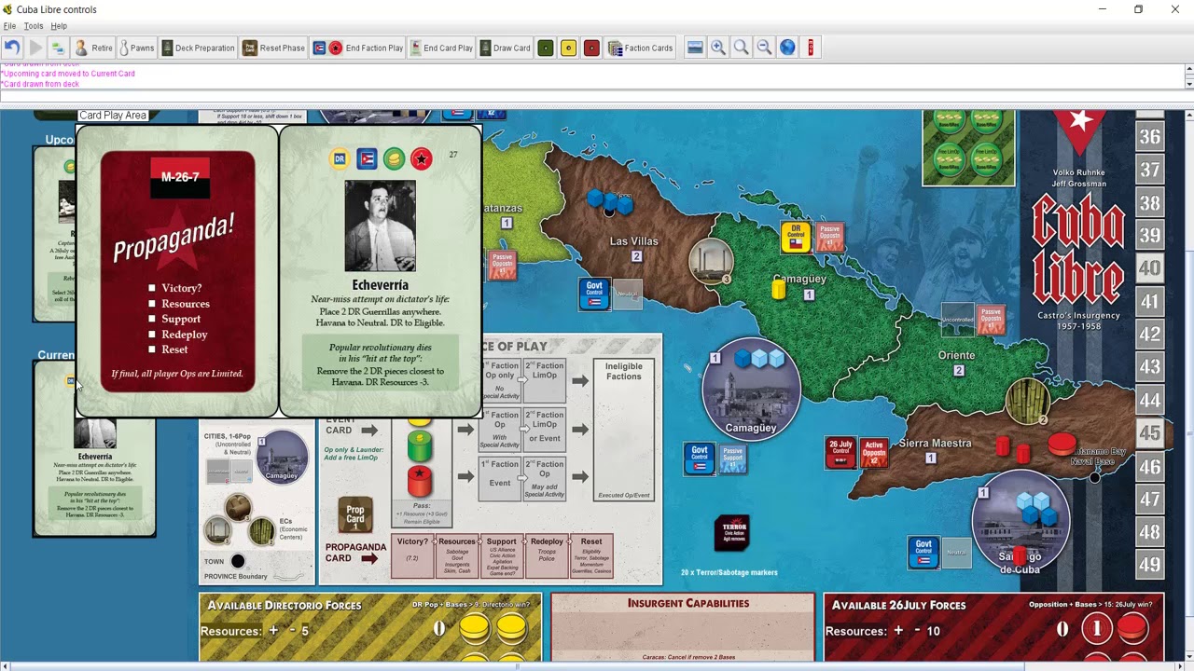Zoom out with the minus magnifier
The height and width of the screenshot is (671, 1194).
pos(764,48)
